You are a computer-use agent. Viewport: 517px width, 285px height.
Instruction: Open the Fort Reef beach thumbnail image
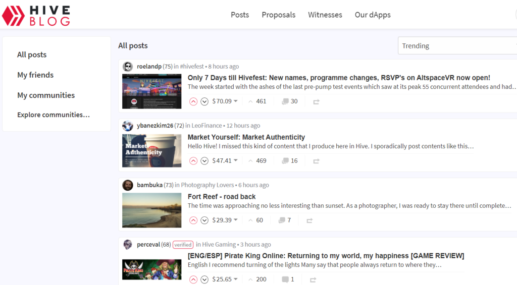(151, 210)
